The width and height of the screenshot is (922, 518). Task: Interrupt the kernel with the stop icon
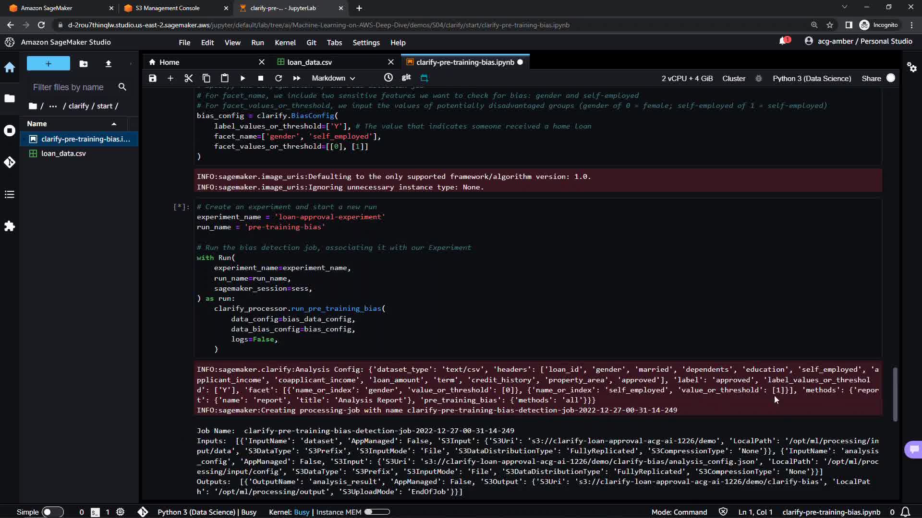pos(261,78)
